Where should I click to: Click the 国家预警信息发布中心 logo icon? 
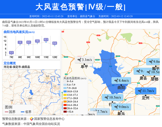[x=32, y=119]
